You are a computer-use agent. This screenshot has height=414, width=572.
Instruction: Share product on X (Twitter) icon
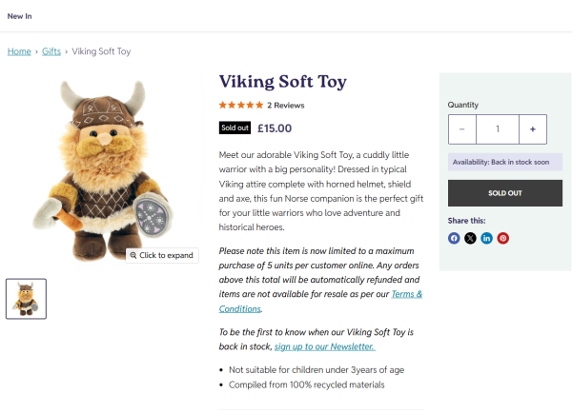(x=470, y=239)
